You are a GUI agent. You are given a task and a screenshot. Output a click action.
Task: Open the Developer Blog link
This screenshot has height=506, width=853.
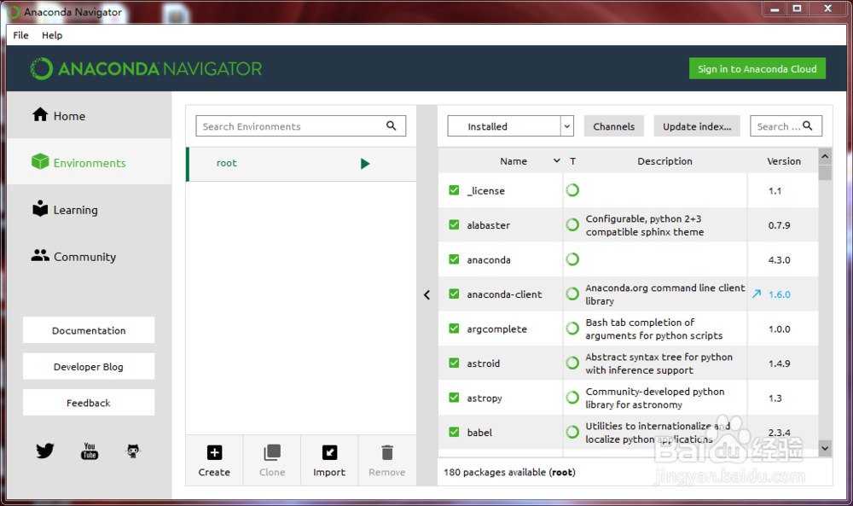[89, 367]
